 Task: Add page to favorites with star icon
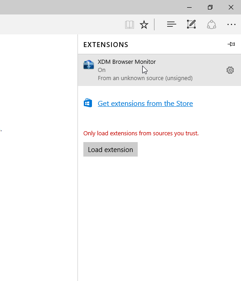(x=144, y=24)
